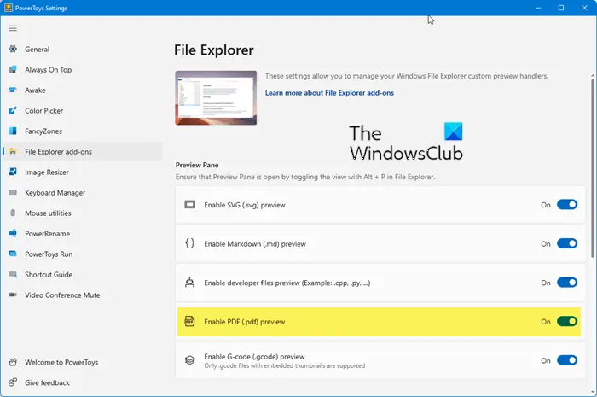Toggle Enable Markdown preview switch

[567, 243]
